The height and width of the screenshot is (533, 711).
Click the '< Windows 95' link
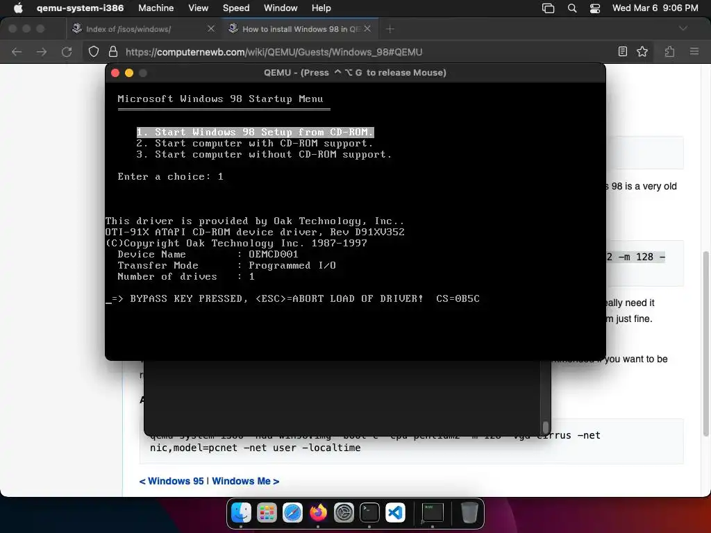172,481
